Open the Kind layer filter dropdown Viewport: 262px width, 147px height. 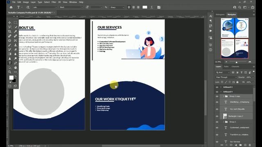point(223,72)
